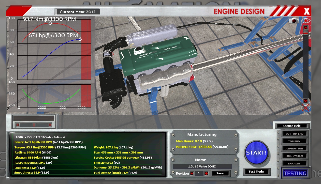Switch to the BOTTOM END section
This screenshot has width=321, height=184.
click(x=294, y=134)
